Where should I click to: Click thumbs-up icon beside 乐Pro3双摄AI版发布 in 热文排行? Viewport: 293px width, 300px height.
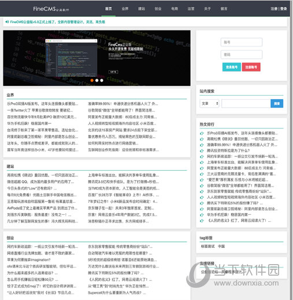pyautogui.click(x=202, y=133)
